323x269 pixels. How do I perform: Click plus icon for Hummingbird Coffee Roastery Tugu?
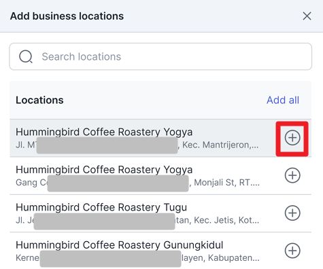(x=292, y=213)
